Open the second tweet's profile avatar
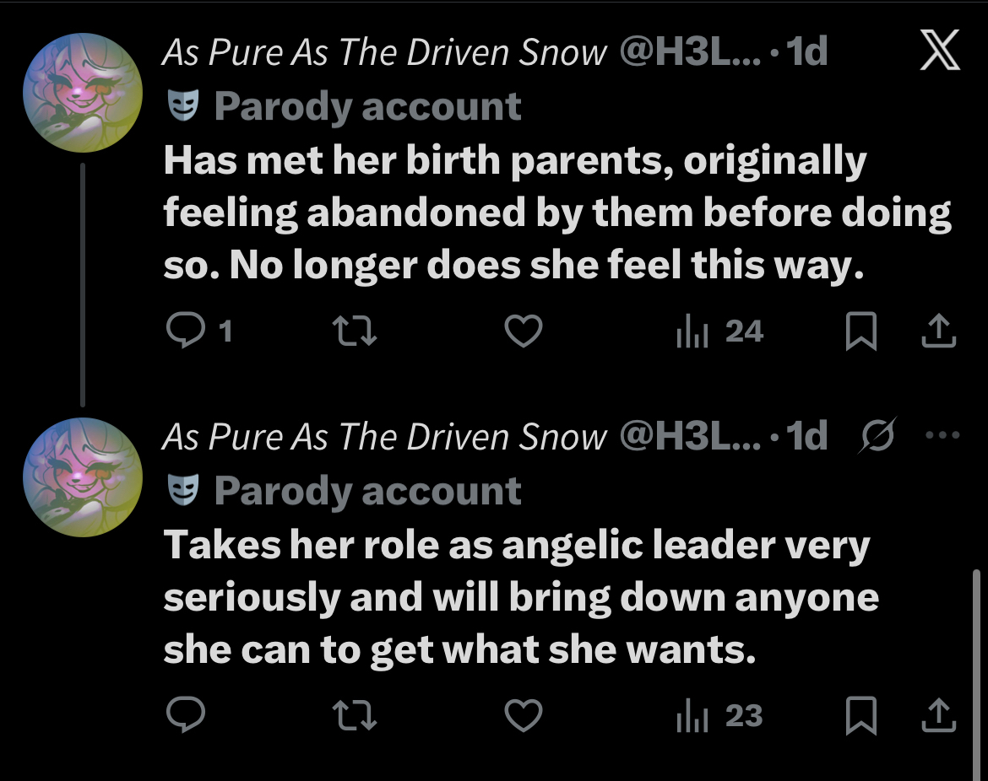 (x=82, y=477)
